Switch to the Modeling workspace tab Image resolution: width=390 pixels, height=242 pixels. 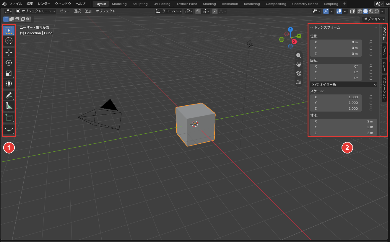(x=119, y=4)
